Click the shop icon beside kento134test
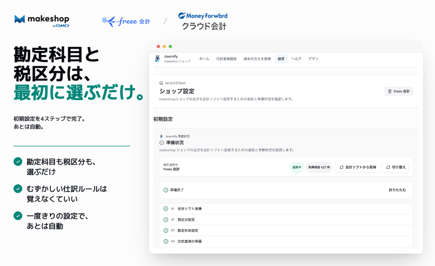Viewport: 435px width, 266px height. 161,83
